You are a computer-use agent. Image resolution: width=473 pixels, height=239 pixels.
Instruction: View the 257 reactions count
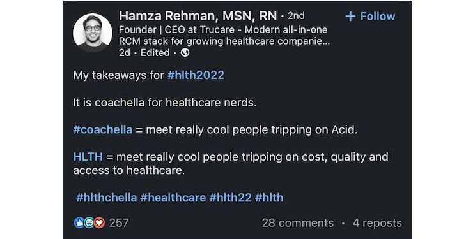pyautogui.click(x=119, y=223)
